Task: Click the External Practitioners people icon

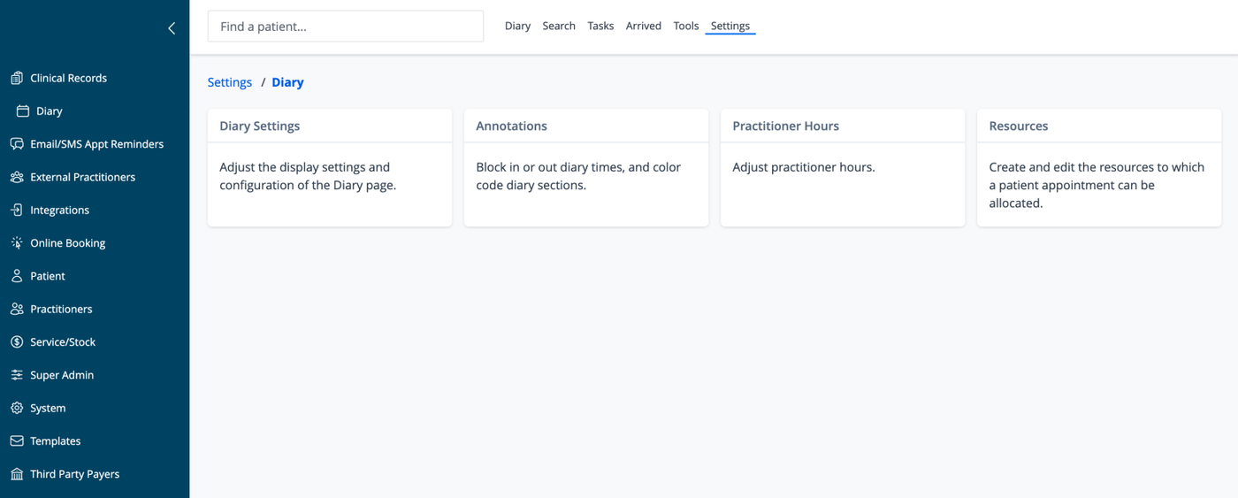Action: pos(17,177)
